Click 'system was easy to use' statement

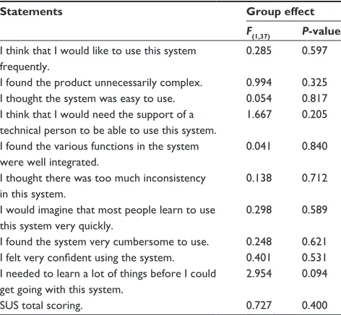click(x=87, y=98)
